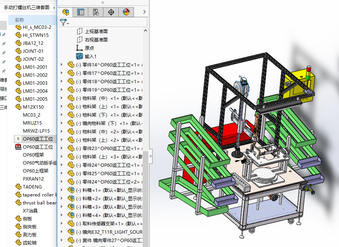
Task: Select JBA12_12 part file icon
Action: 18,43
